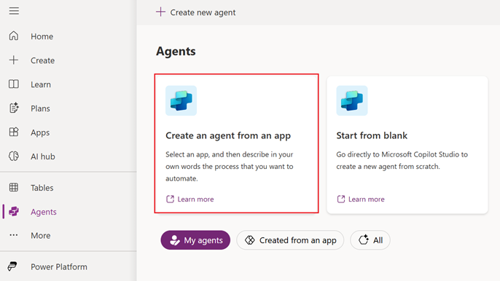500x281 pixels.
Task: Click description text mentioning Microsoft Copilot Studio
Action: click(402, 160)
